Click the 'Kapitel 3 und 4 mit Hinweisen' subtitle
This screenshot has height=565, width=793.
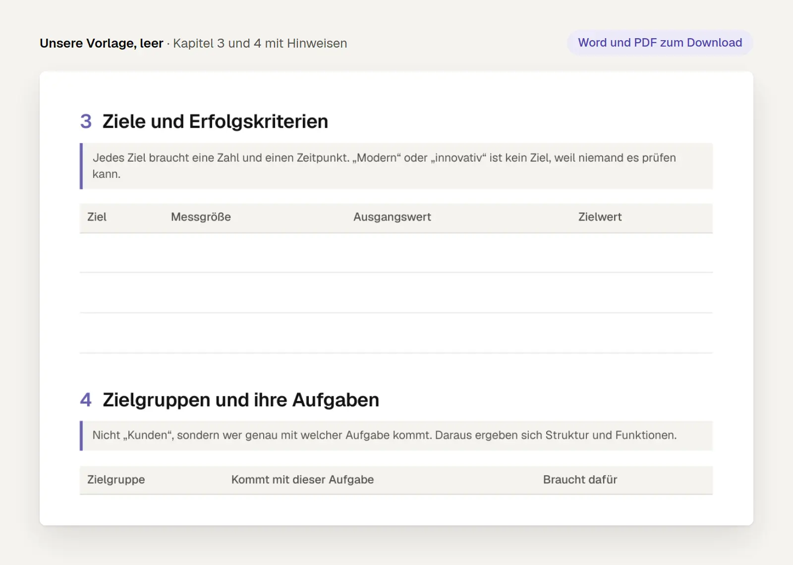click(260, 44)
